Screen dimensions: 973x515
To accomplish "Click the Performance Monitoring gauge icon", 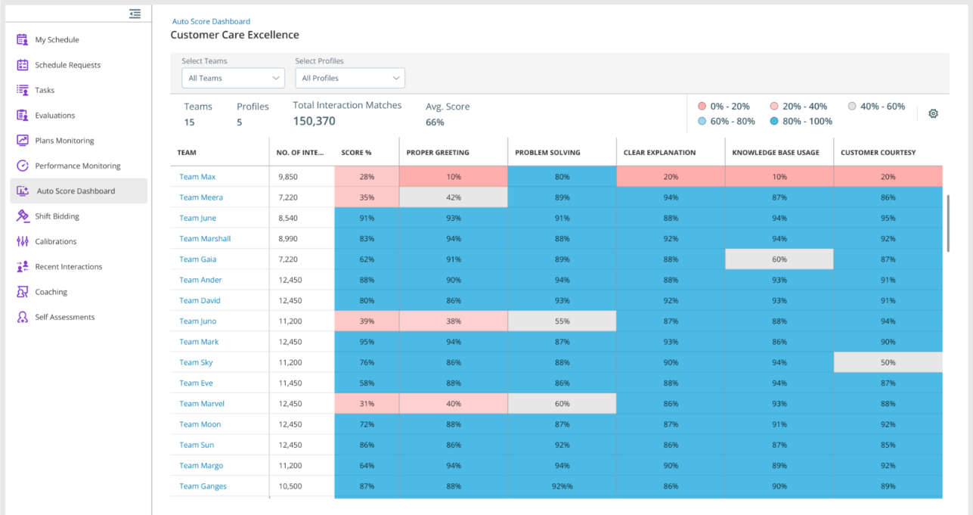I will pyautogui.click(x=23, y=166).
